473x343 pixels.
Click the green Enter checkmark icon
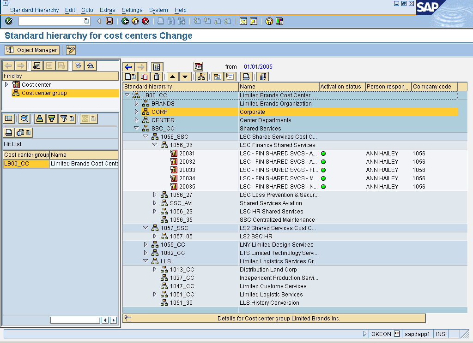pos(9,21)
